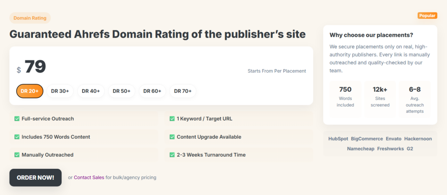Click the checkmark beside Includes 750 Words Content

(x=17, y=137)
